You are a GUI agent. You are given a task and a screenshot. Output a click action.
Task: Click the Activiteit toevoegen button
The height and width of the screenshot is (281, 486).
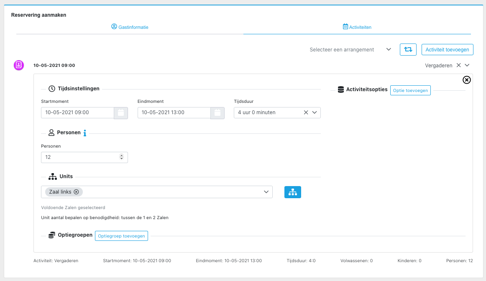point(447,49)
